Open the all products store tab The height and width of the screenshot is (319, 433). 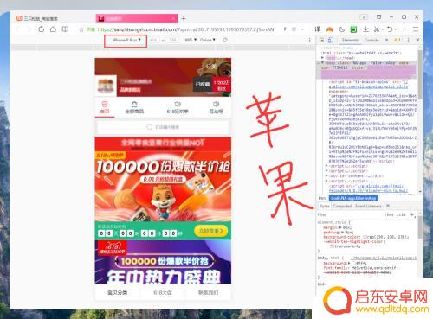pos(134,107)
